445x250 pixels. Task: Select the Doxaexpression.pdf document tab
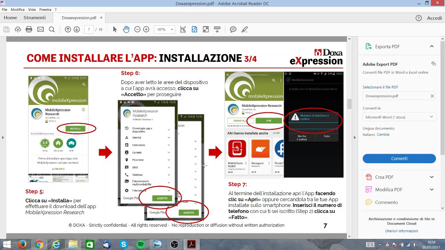(x=79, y=18)
